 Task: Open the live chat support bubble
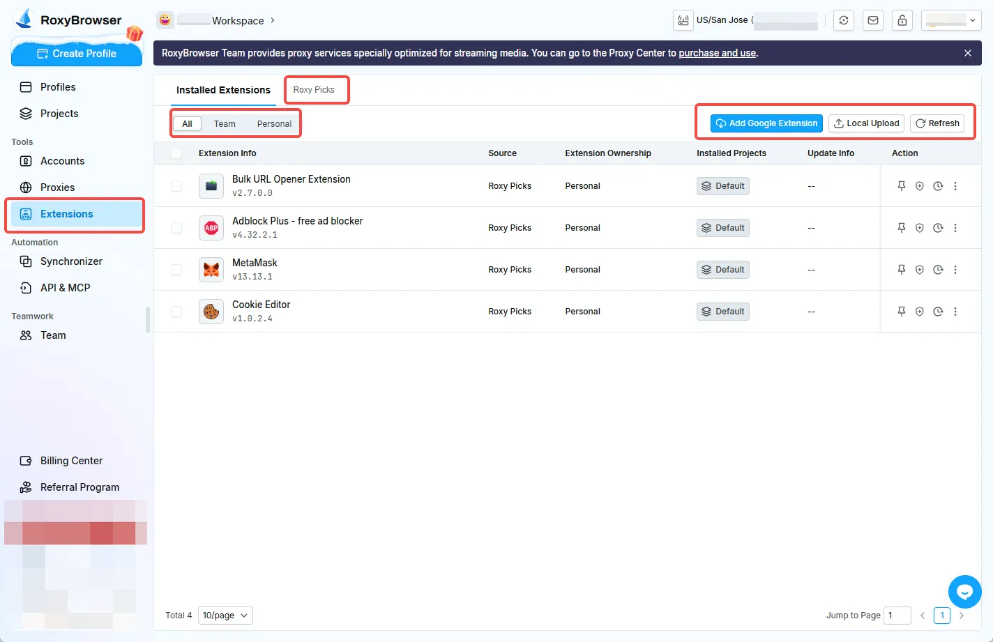[964, 592]
